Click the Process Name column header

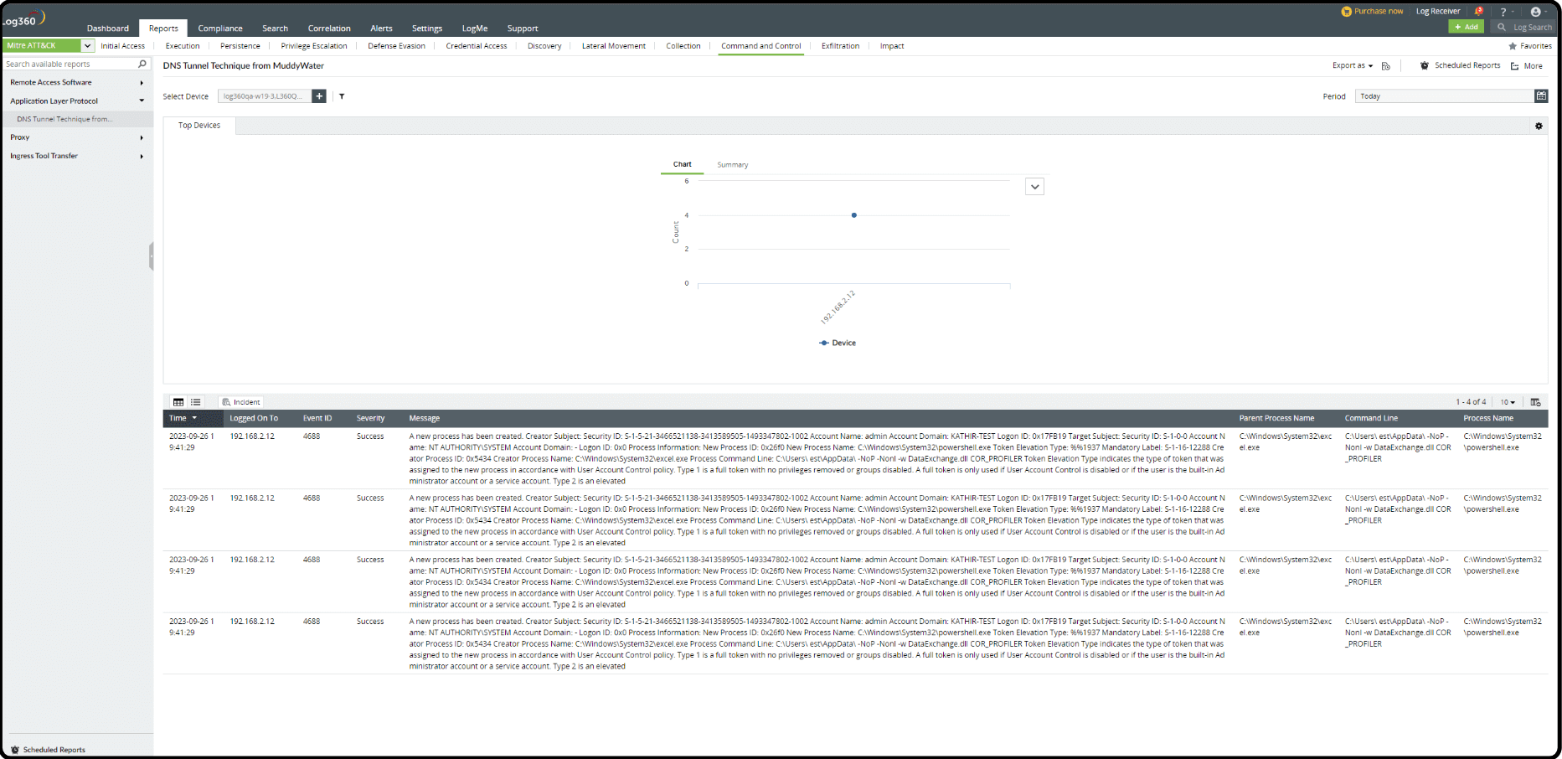(x=1488, y=418)
